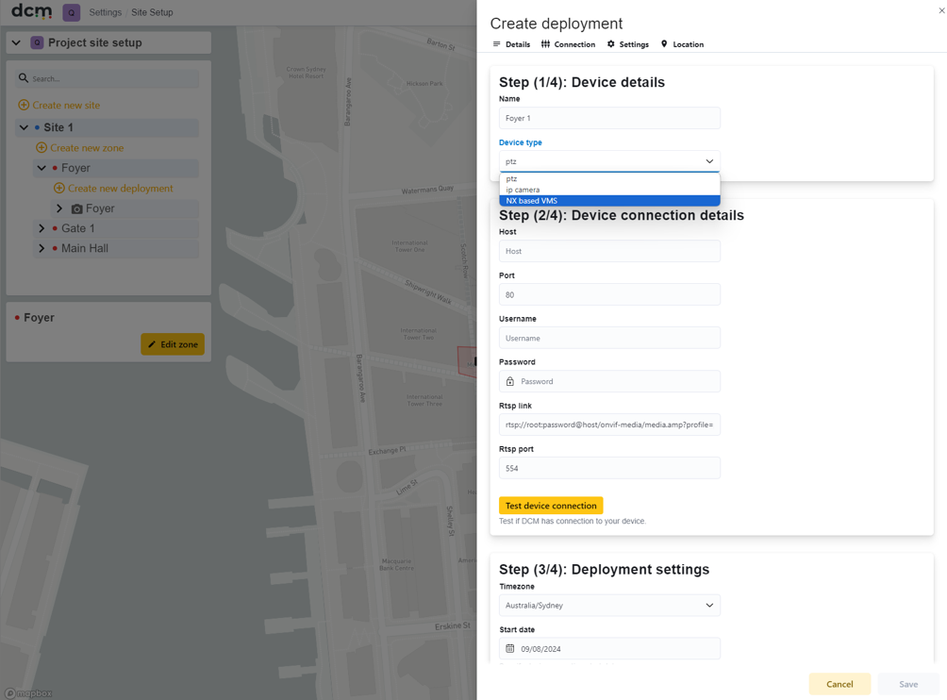Click the purple icon beside Project site setup
This screenshot has height=700, width=947.
[37, 42]
